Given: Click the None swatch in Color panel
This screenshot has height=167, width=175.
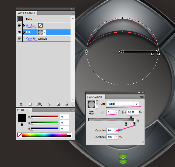Looking at the screenshot, I should [20, 135].
